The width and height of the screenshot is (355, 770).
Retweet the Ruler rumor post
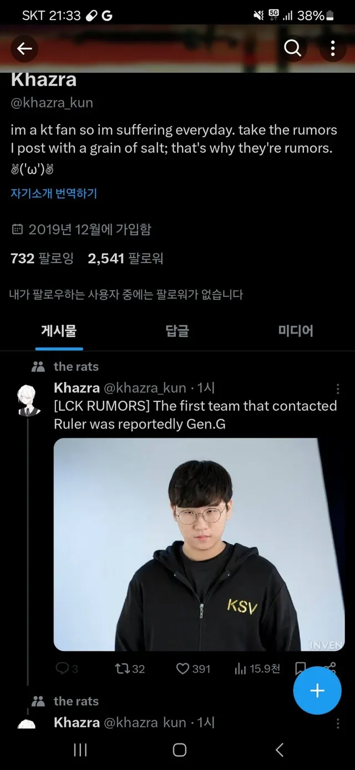point(130,669)
